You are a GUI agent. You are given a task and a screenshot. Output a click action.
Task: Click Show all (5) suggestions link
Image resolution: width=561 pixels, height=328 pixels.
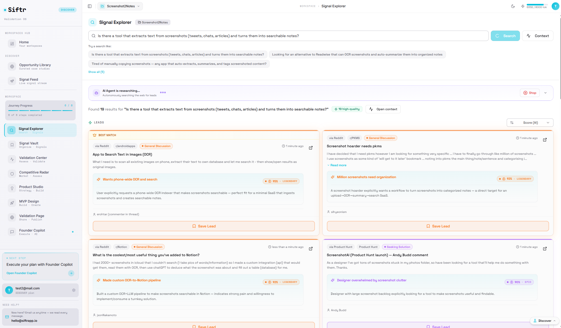coord(96,72)
